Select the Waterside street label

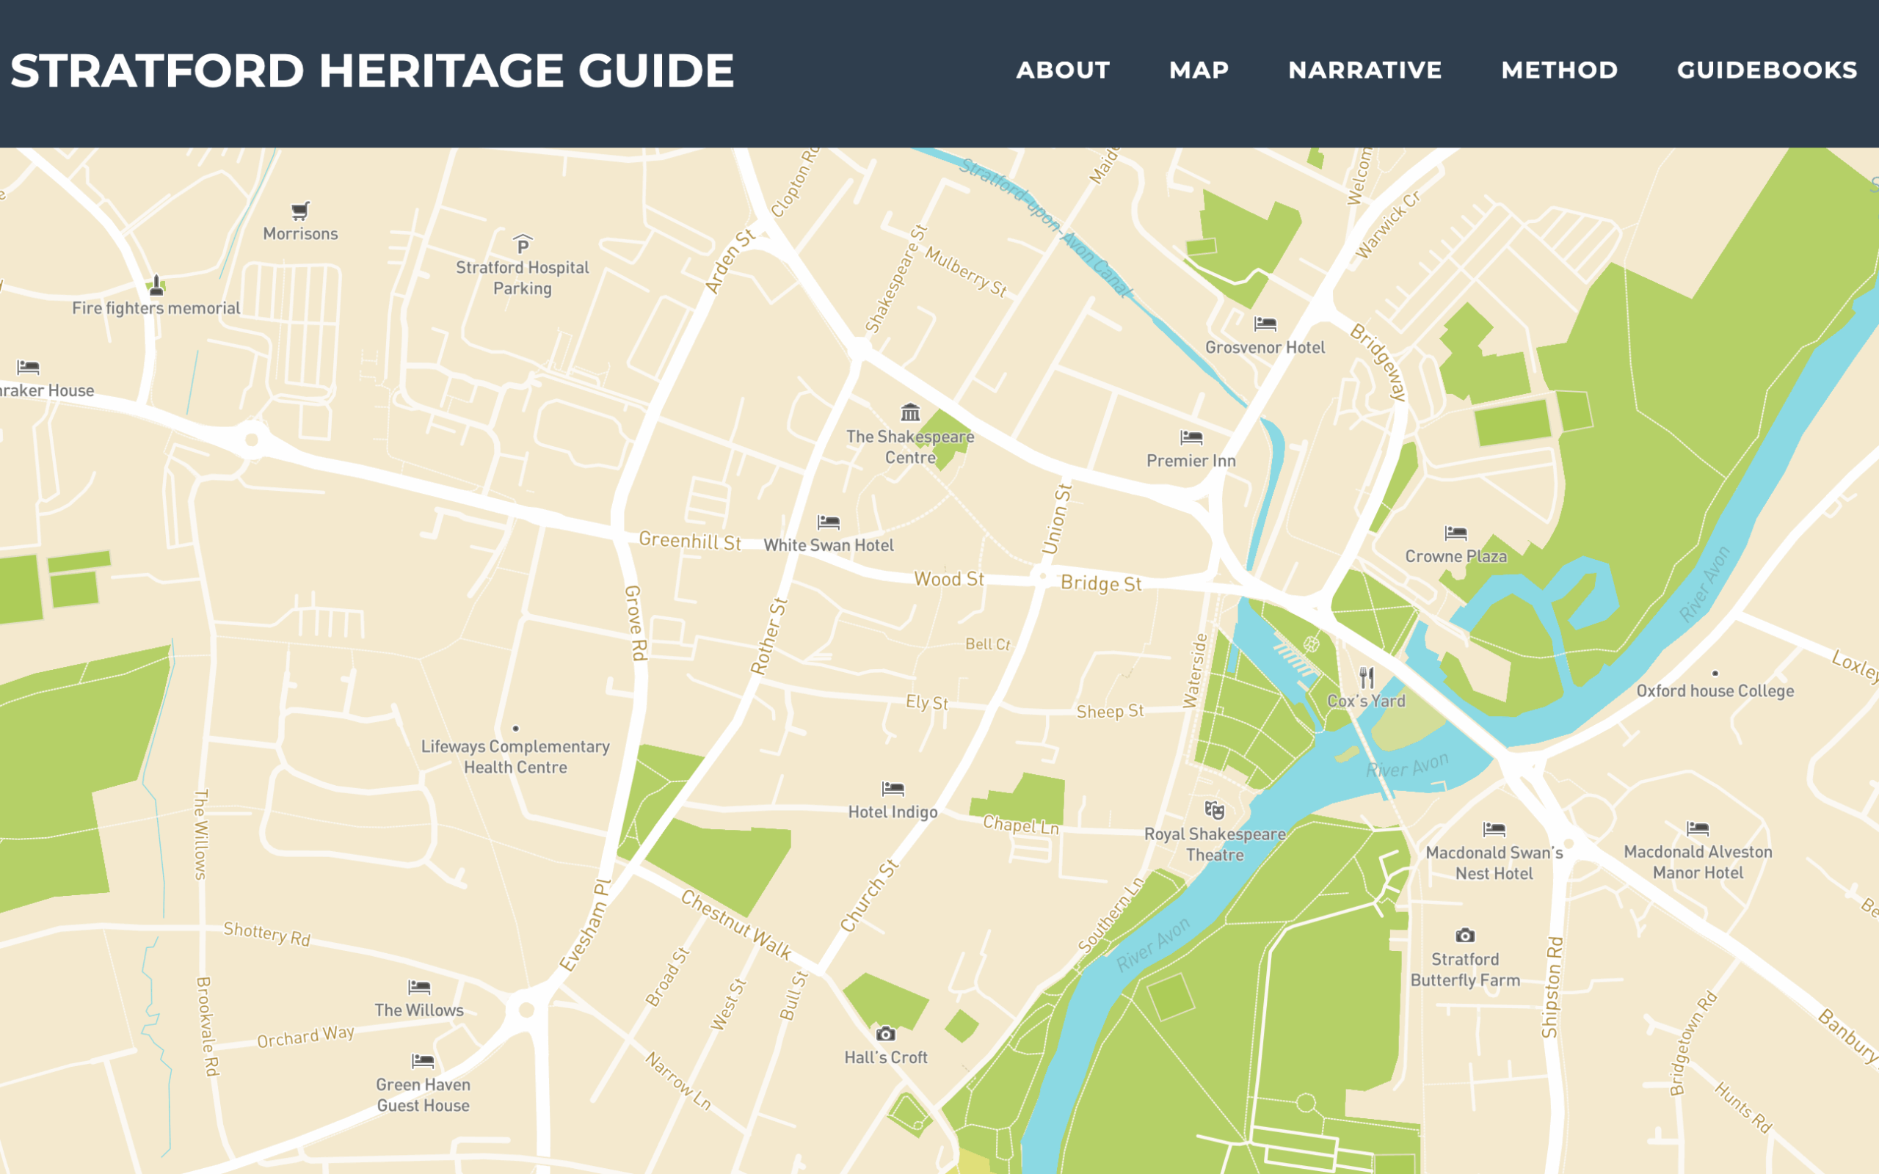[1196, 671]
